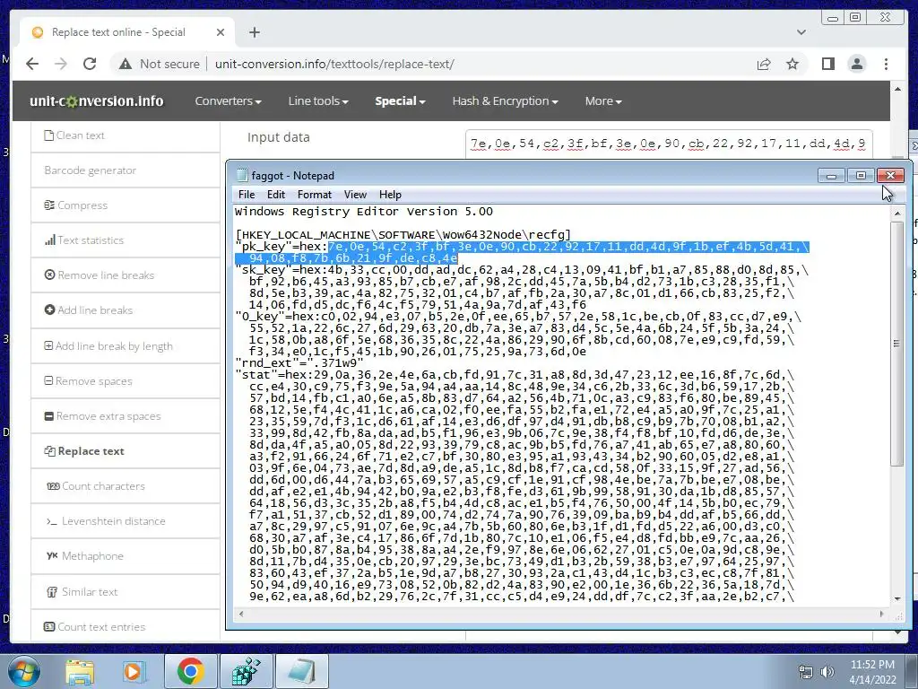The image size is (918, 689).
Task: Open the Metaphone tool
Action: tap(126, 556)
